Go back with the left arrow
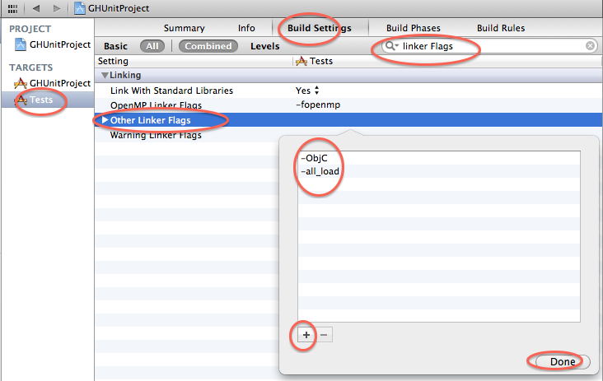This screenshot has height=381, width=603. pos(36,8)
